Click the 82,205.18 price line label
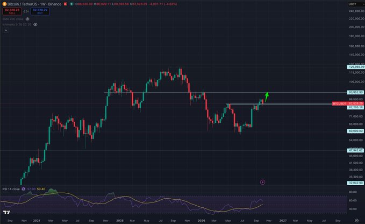This screenshot has height=224, width=365. pos(356,107)
